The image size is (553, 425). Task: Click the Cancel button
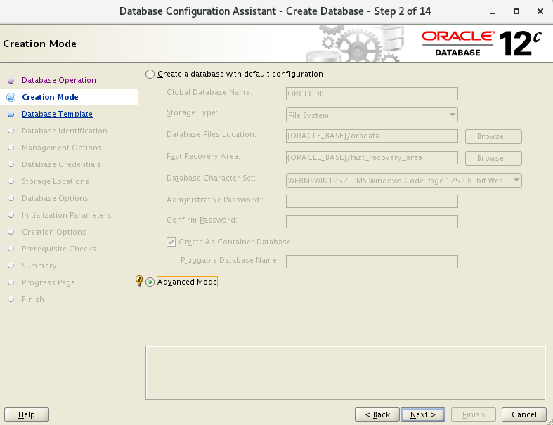pyautogui.click(x=524, y=414)
